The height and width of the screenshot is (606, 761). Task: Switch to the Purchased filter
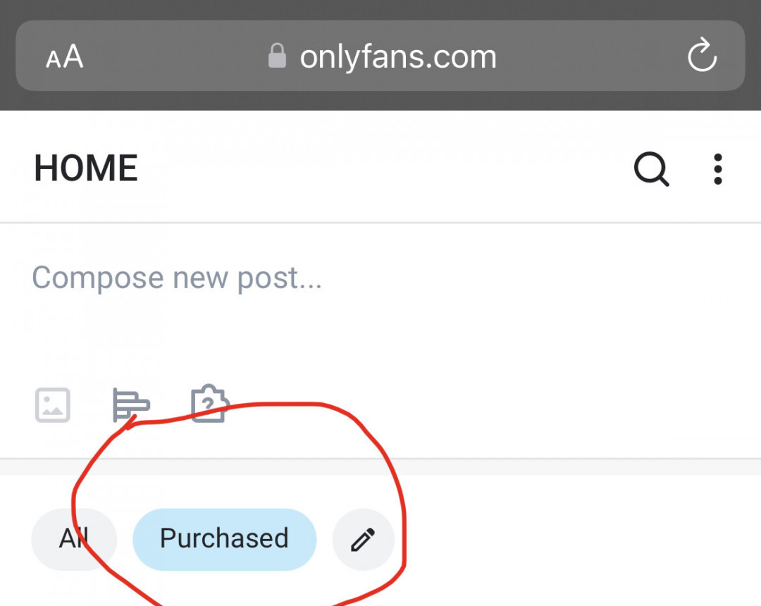224,539
